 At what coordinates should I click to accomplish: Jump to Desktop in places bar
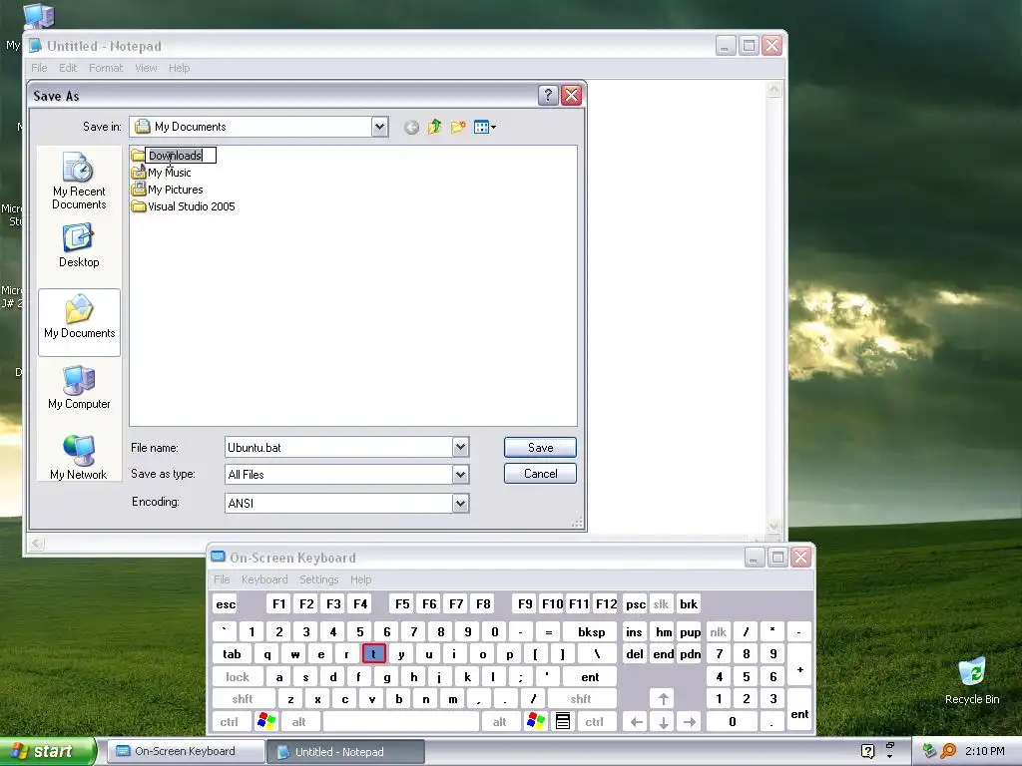tap(79, 245)
